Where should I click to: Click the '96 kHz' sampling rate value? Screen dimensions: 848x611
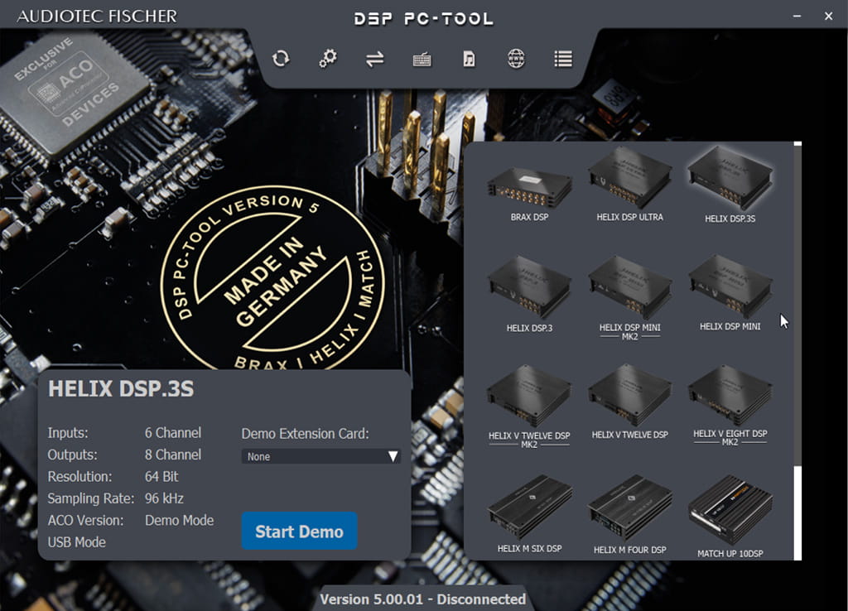165,498
